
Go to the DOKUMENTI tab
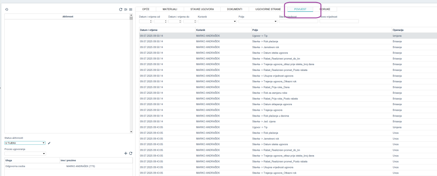click(x=235, y=9)
